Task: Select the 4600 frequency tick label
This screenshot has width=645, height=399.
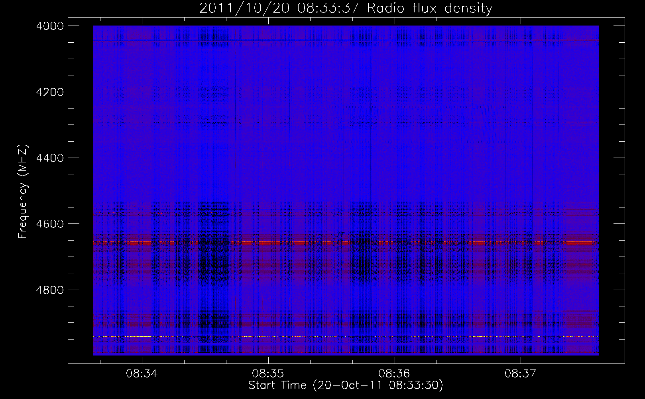Action: (x=50, y=224)
